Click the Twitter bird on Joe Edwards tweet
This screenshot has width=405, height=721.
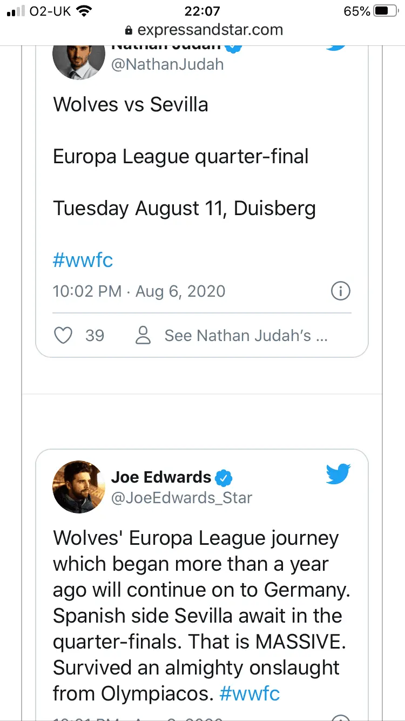pos(339,474)
